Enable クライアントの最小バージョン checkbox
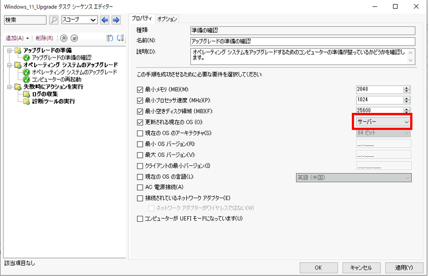Image resolution: width=429 pixels, height=276 pixels. click(x=140, y=166)
